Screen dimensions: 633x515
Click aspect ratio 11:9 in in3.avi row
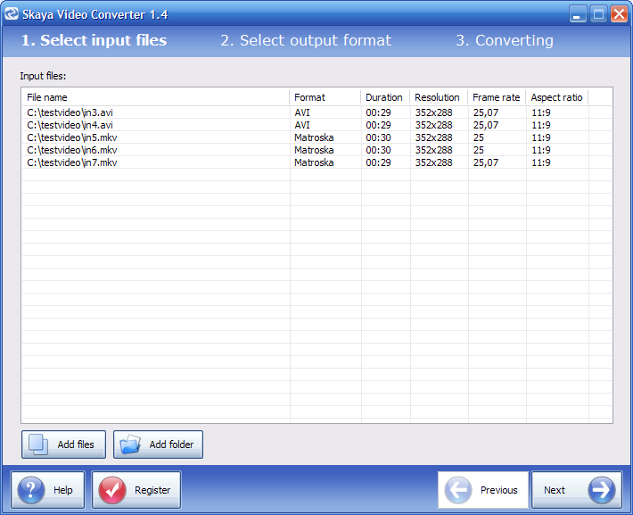point(541,112)
